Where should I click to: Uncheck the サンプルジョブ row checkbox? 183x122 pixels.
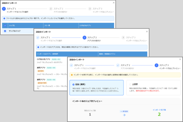tap(5, 31)
